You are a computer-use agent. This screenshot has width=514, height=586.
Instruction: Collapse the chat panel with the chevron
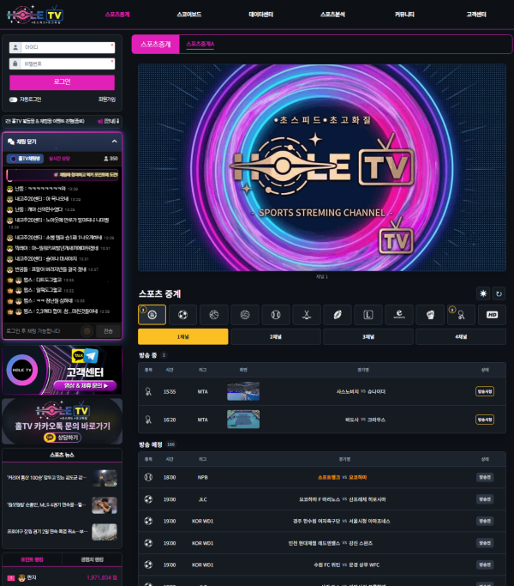114,142
